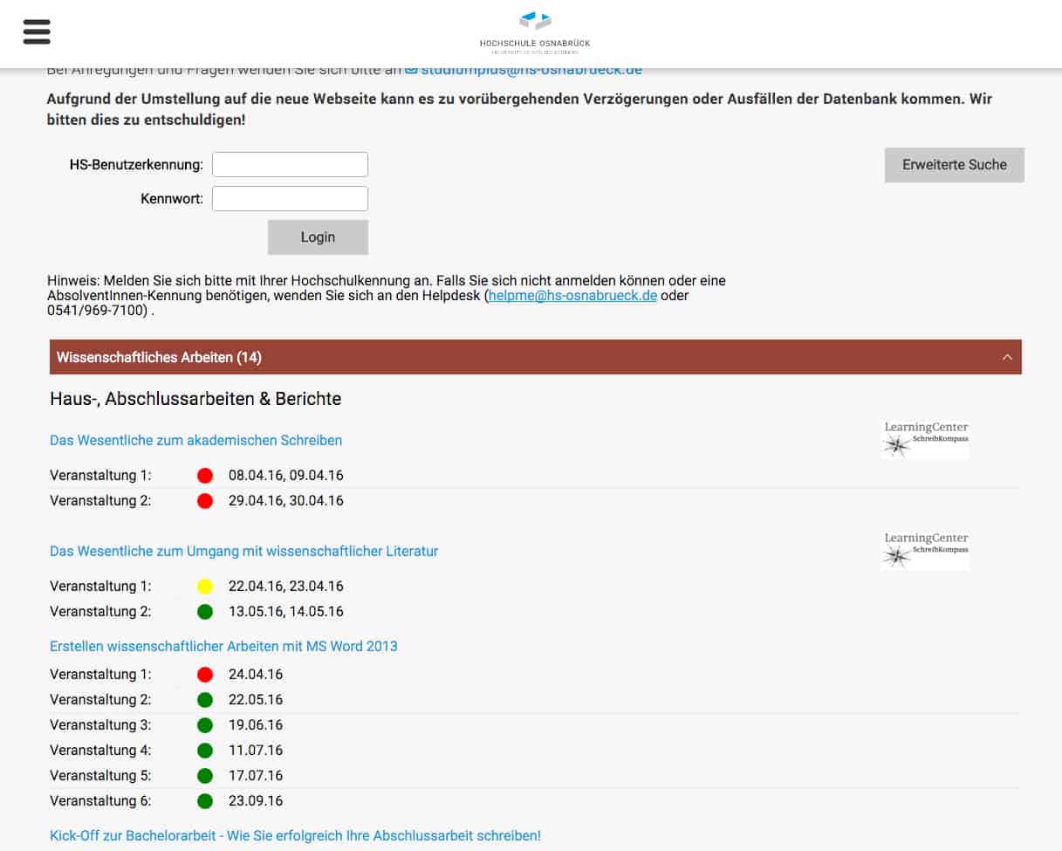Click green status dot for 22.05.16

point(205,700)
